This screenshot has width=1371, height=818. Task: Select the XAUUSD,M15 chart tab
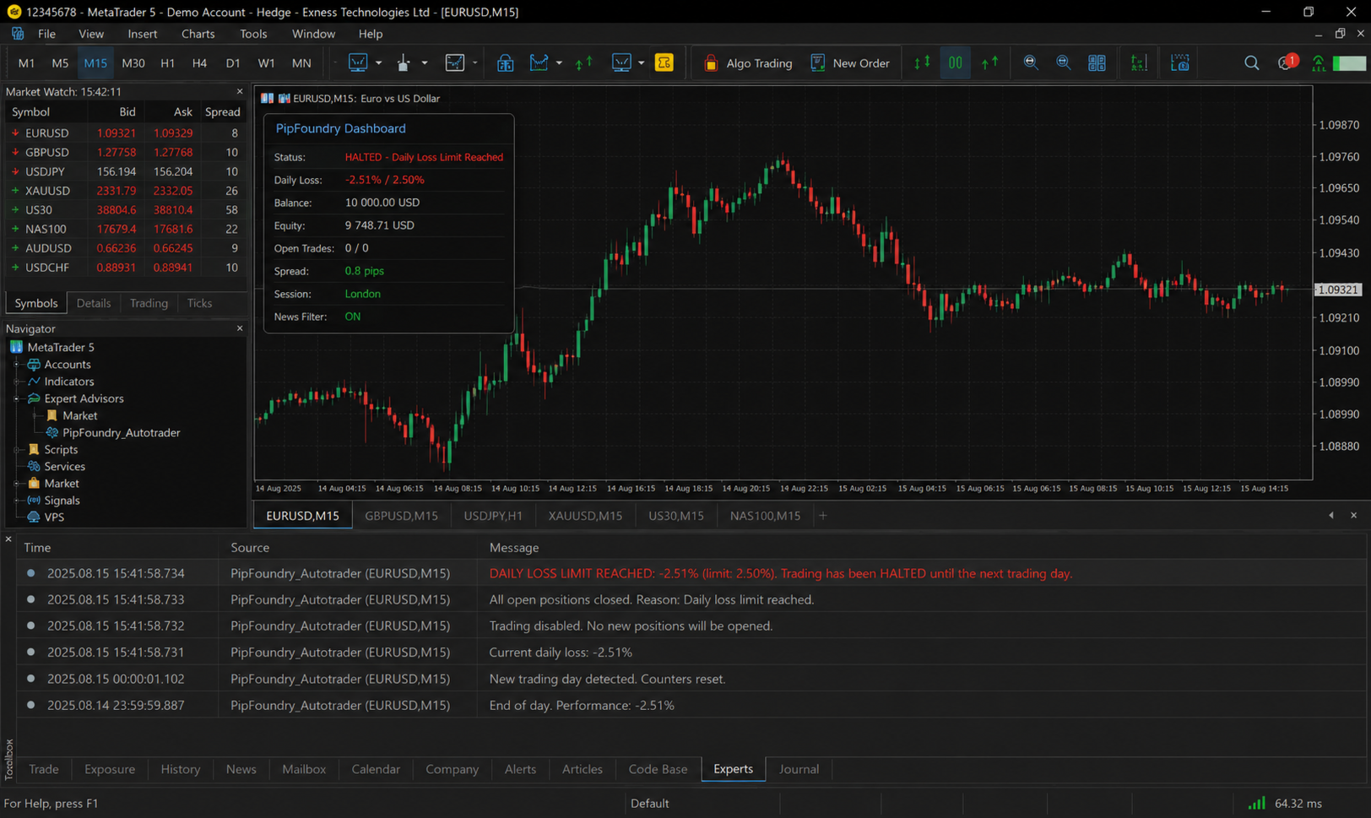[585, 516]
